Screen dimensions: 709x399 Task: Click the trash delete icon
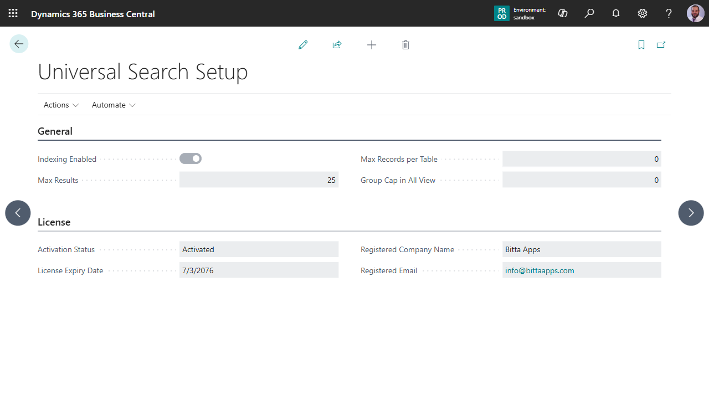tap(405, 45)
